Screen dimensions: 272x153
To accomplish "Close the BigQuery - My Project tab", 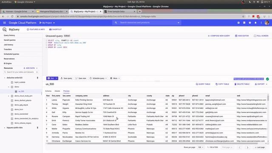I will pos(100,11).
